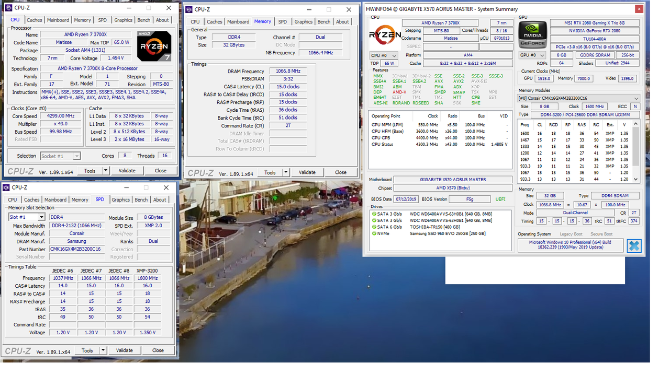Open Memory tab in the SPD tab window
This screenshot has width=670, height=376.
pos(80,199)
